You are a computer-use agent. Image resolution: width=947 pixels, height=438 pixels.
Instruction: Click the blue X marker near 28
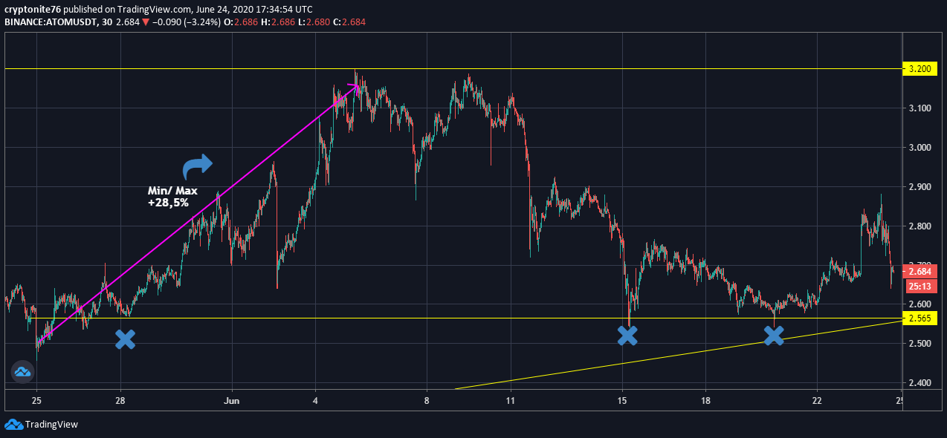[x=126, y=340]
